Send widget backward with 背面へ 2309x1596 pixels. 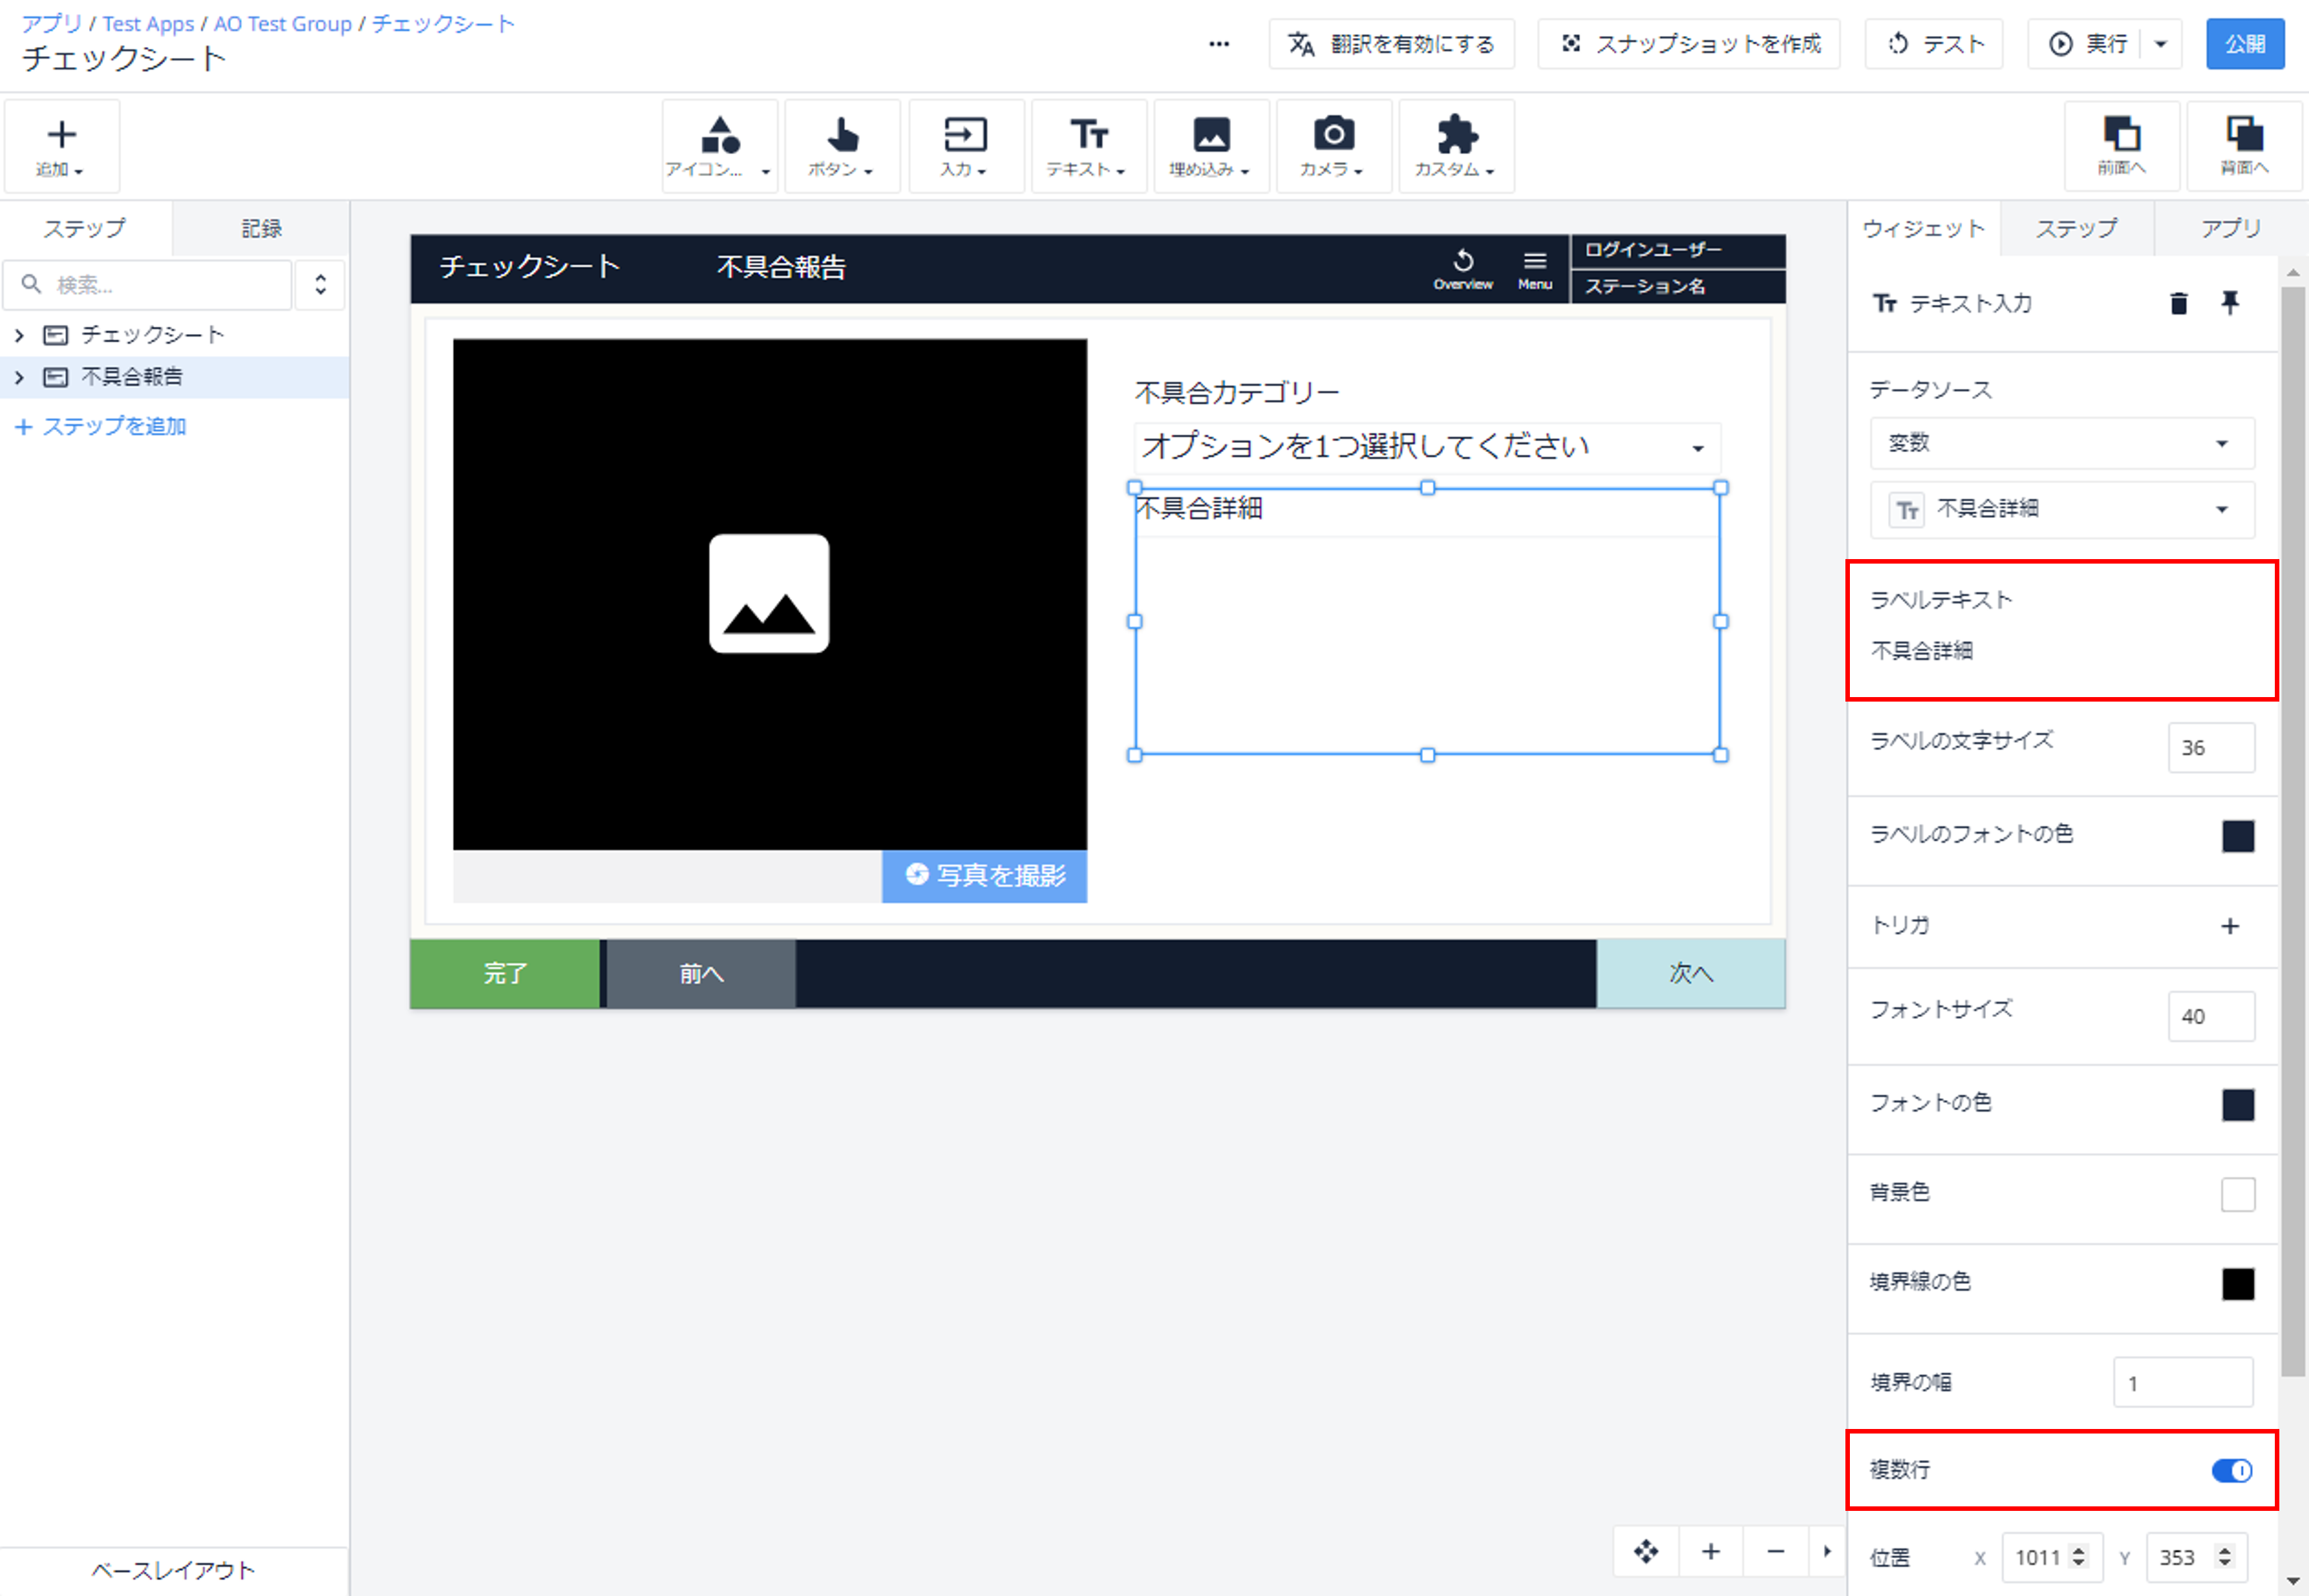point(2245,146)
